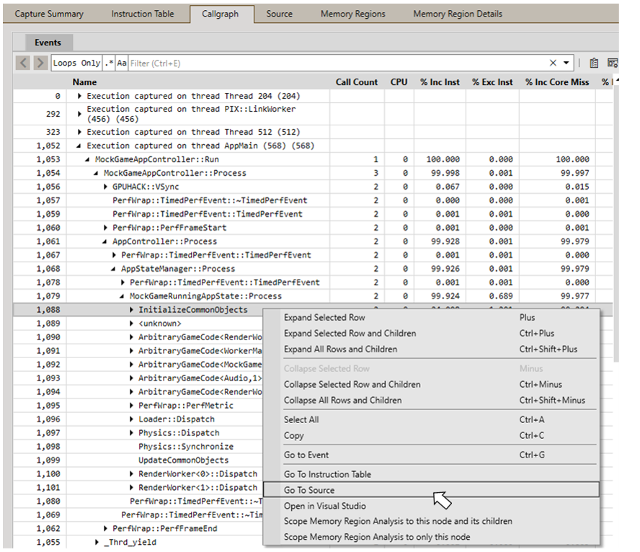This screenshot has width=640, height=552.
Task: Choose Open in Visual Studio
Action: [x=432, y=506]
